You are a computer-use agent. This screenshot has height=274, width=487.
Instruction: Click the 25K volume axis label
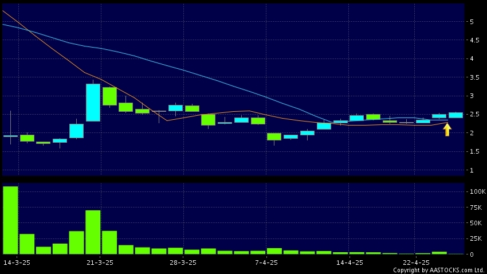pyautogui.click(x=476, y=238)
